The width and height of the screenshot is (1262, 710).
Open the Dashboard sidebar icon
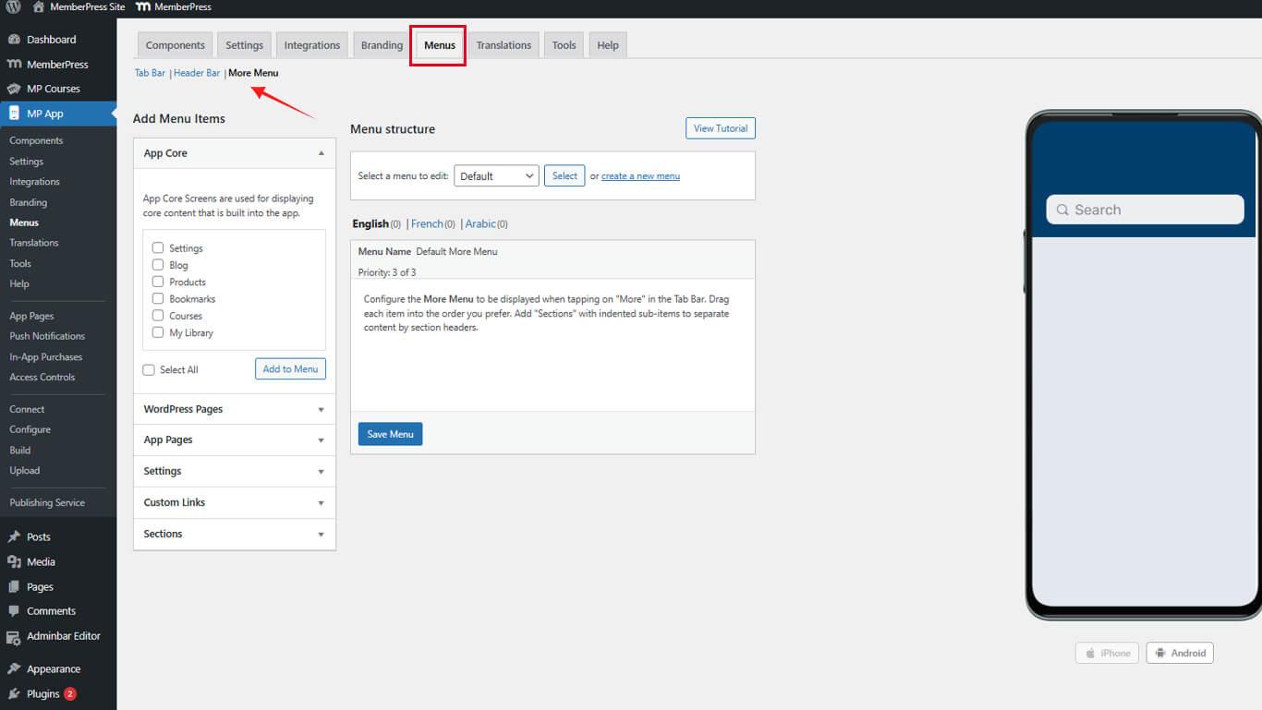coord(14,40)
